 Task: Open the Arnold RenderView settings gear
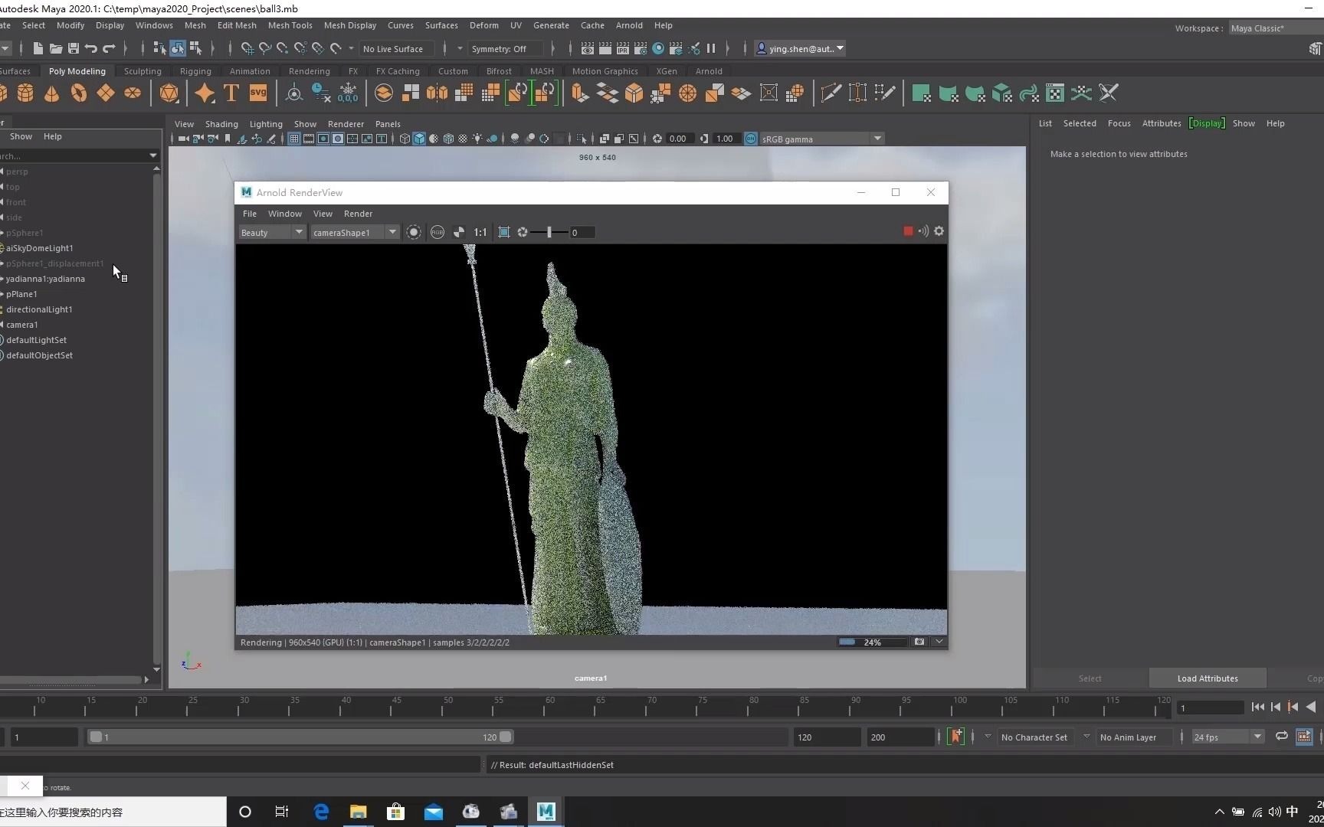pyautogui.click(x=939, y=231)
